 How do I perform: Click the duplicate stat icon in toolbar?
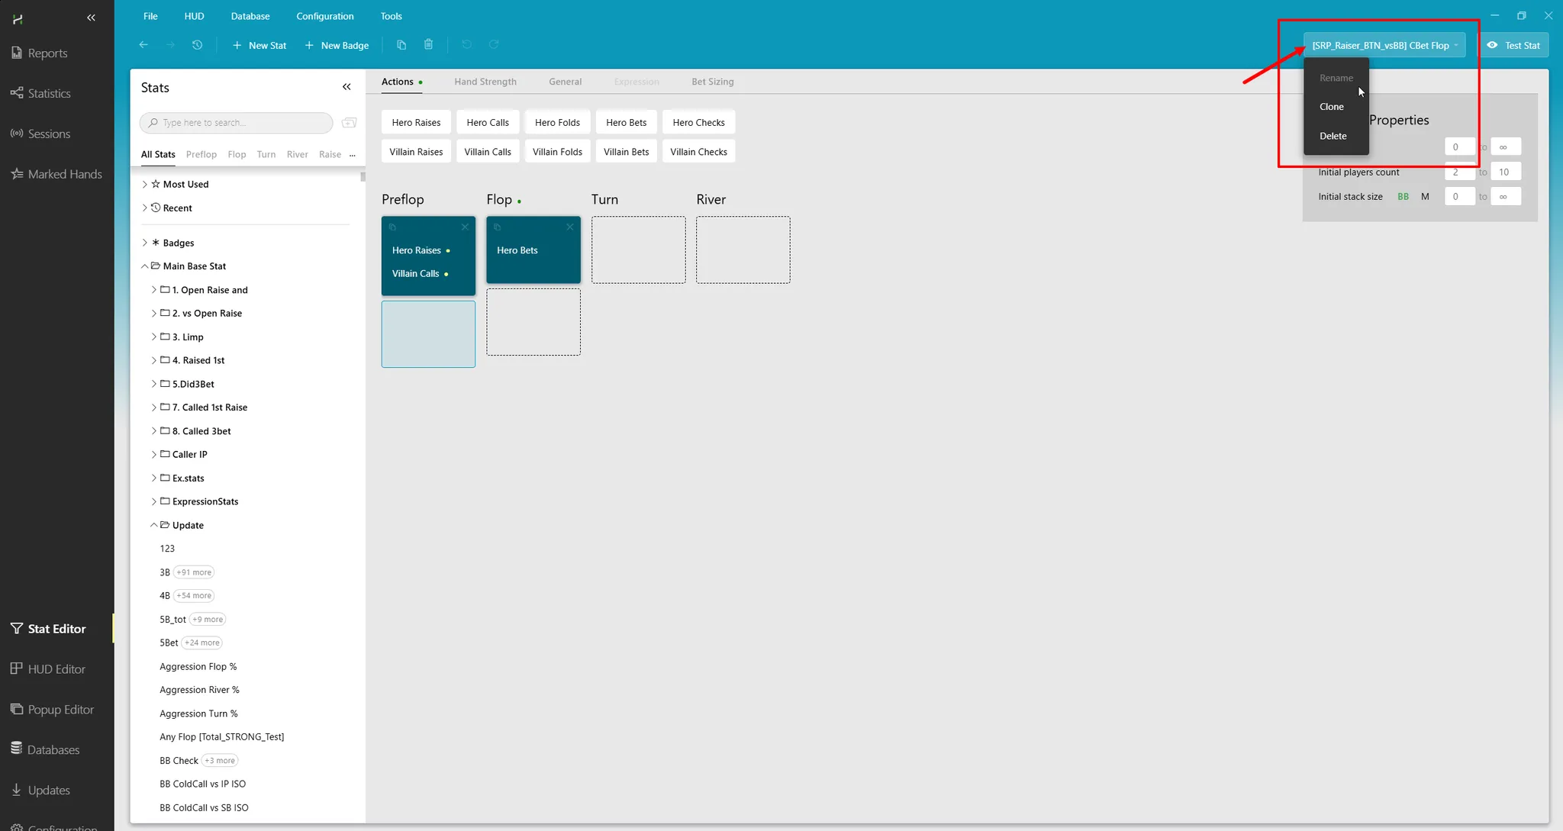pyautogui.click(x=401, y=45)
